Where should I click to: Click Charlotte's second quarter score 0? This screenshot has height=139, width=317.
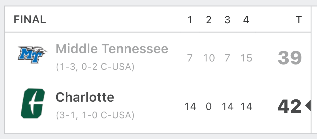point(209,107)
